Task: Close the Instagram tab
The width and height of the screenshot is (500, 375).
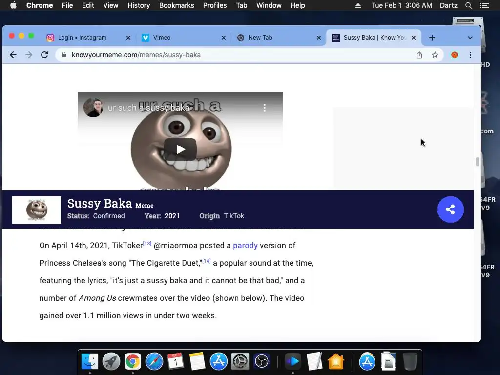Action: [x=128, y=38]
